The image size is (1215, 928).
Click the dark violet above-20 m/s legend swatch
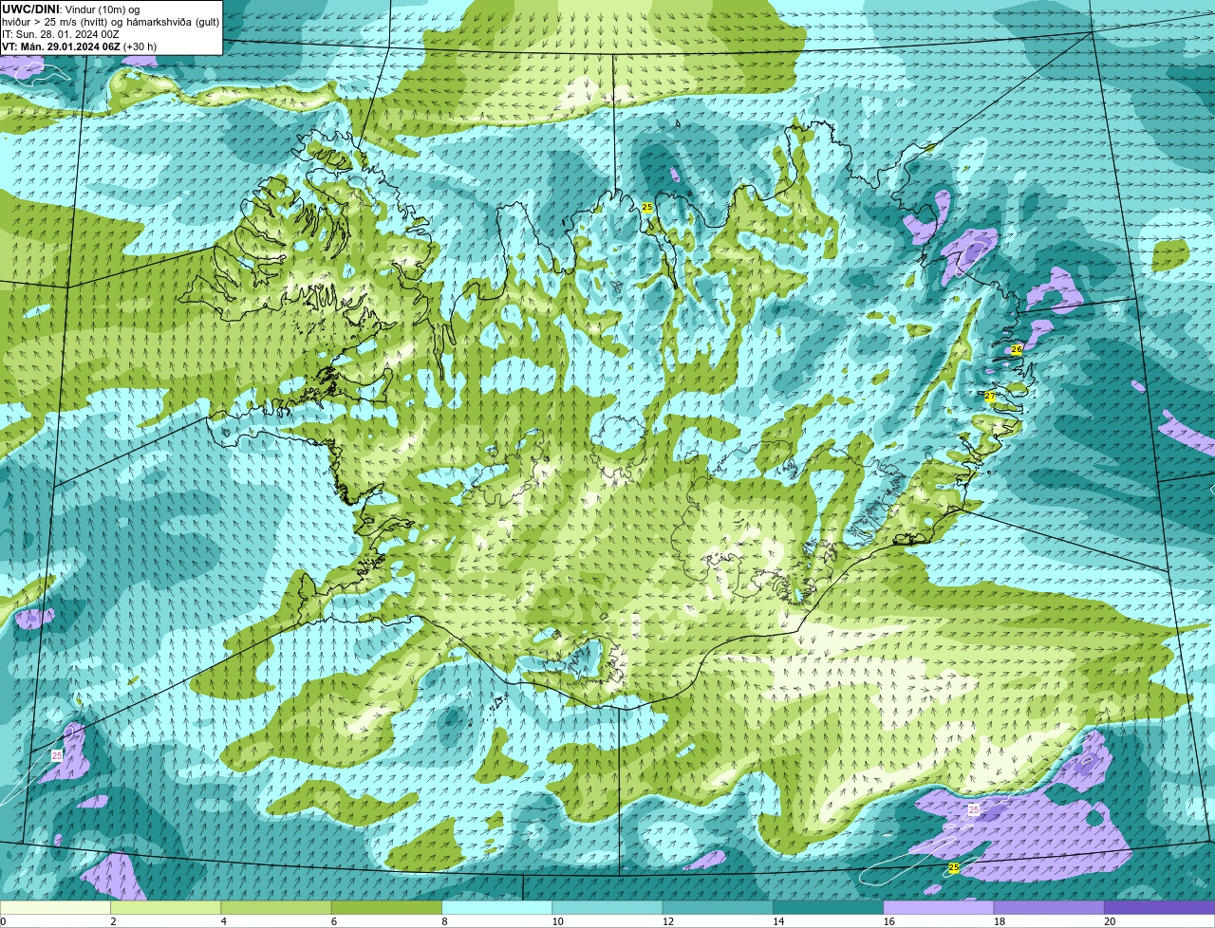[1159, 908]
